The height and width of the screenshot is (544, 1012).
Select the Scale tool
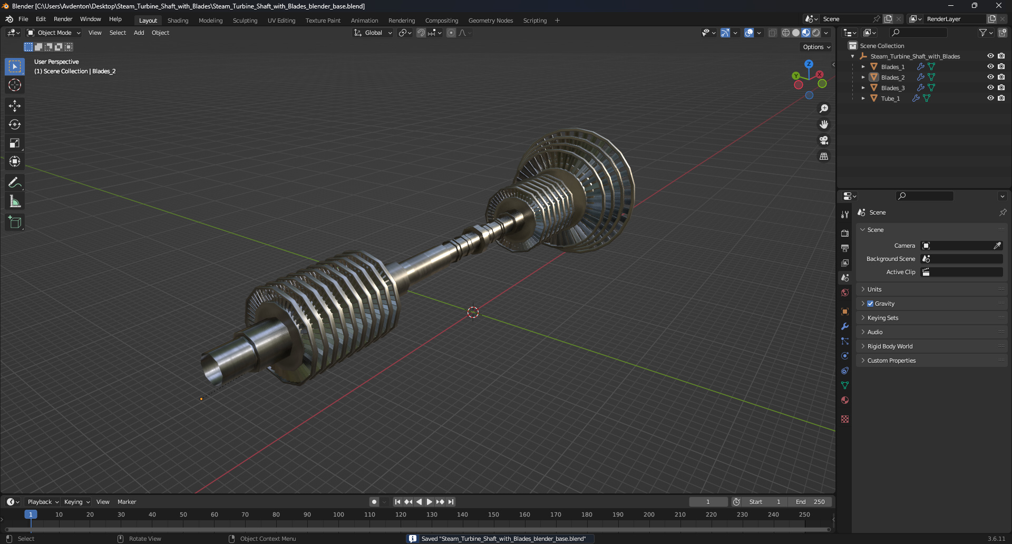[x=15, y=143]
